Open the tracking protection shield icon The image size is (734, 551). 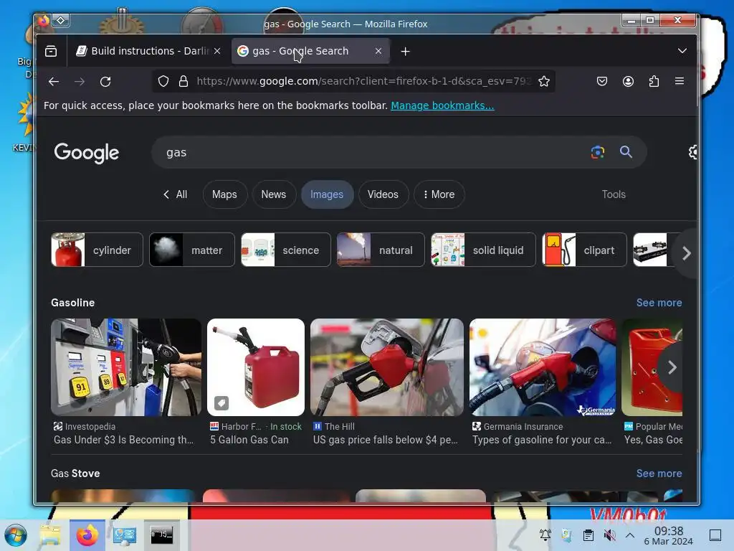tap(163, 82)
